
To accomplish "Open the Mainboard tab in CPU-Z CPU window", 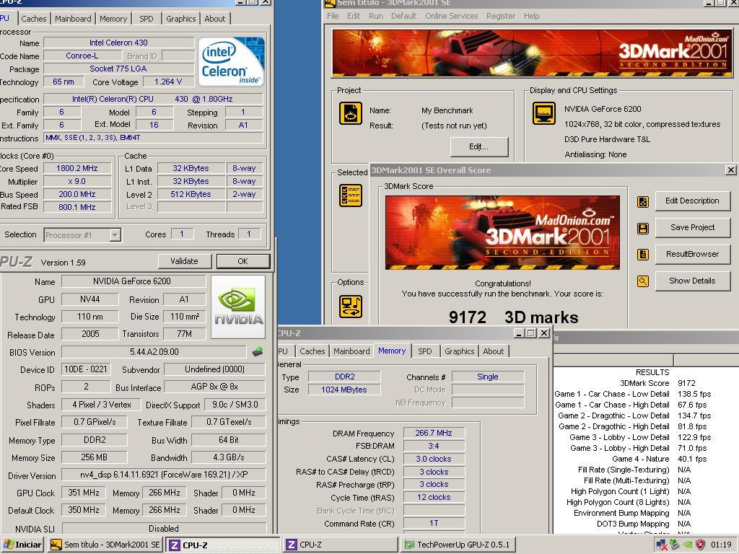I will tap(73, 19).
